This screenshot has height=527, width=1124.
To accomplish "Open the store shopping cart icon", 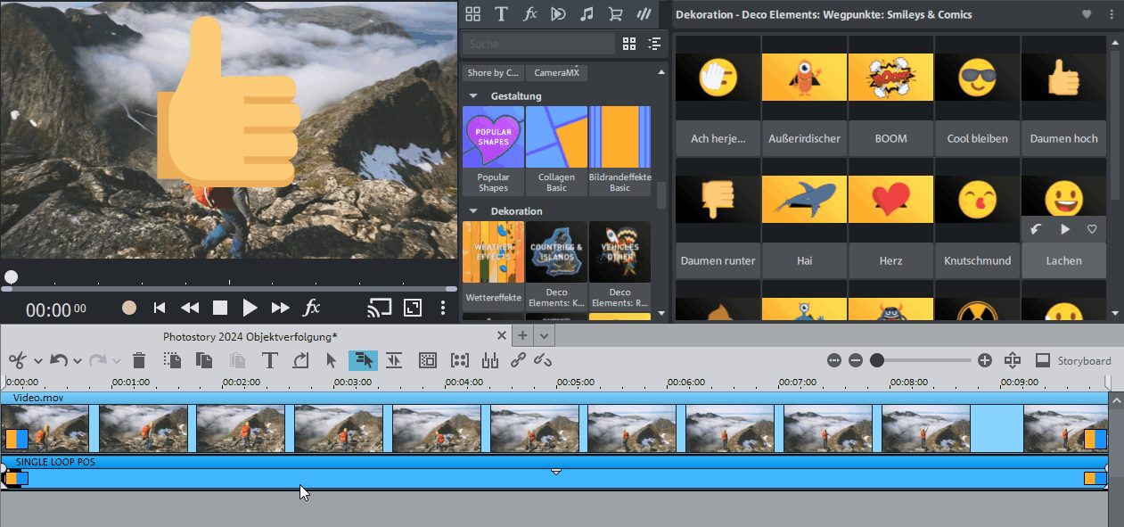I will (615, 13).
